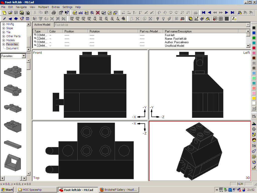Open the Favorites parts group dropdown
The width and height of the screenshot is (257, 193).
pyautogui.click(x=24, y=56)
